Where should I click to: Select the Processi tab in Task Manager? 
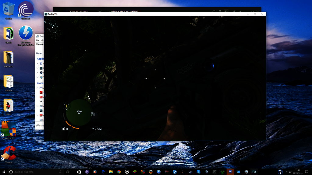(x=40, y=44)
